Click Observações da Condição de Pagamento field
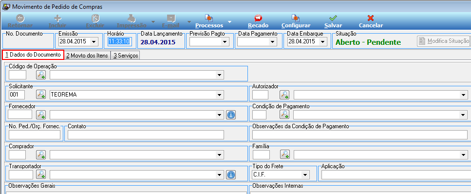The height and width of the screenshot is (194, 471). click(x=360, y=135)
